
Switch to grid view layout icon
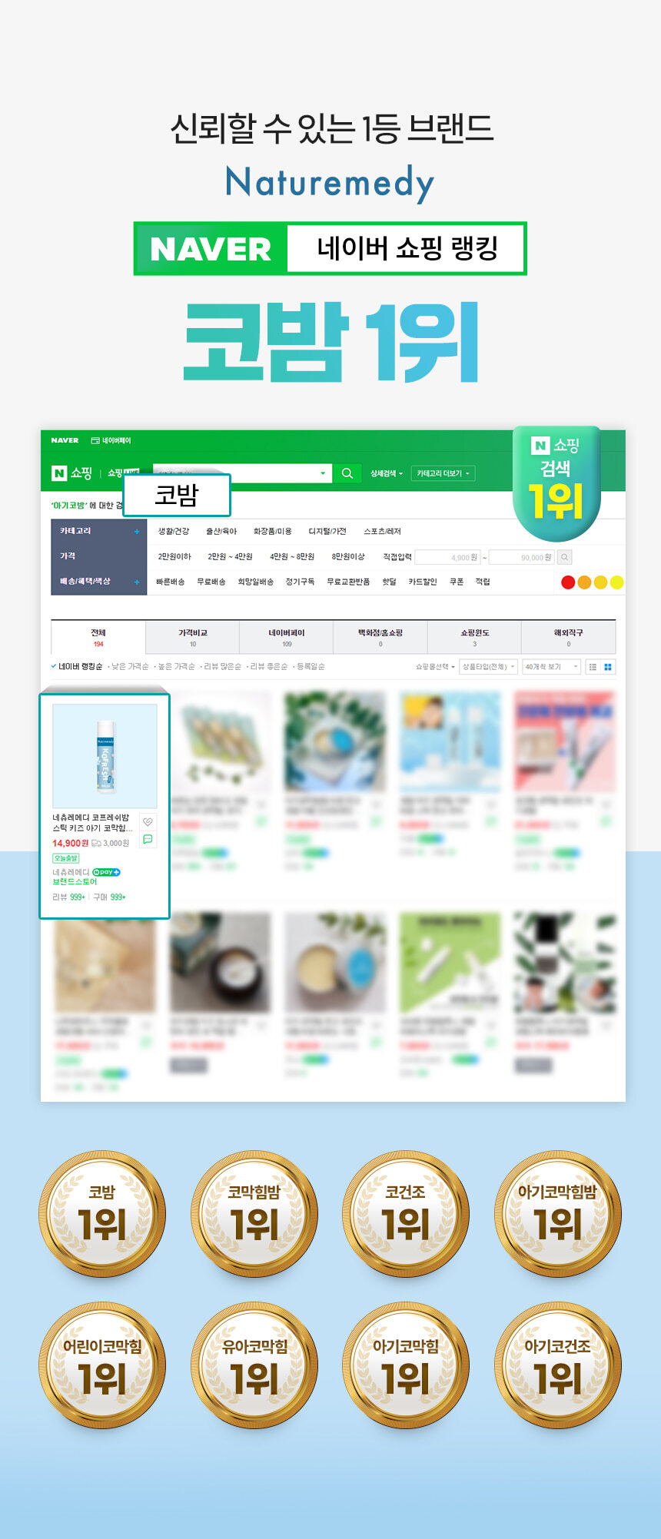click(x=608, y=667)
